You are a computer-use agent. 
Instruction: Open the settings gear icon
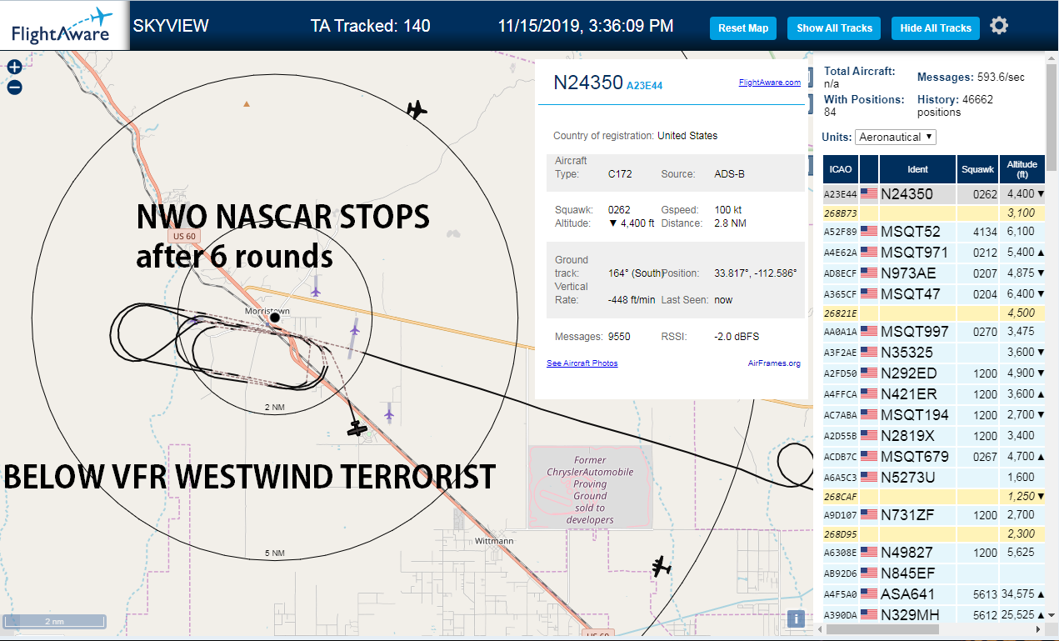click(999, 26)
